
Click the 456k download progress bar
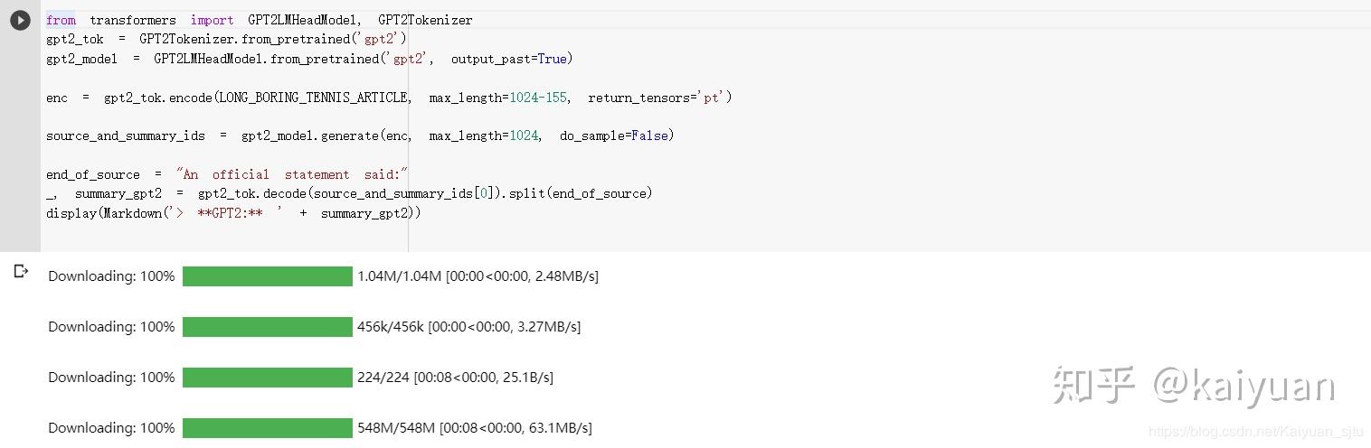tap(267, 327)
